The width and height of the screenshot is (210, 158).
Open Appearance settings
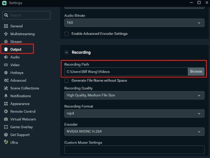(20, 104)
